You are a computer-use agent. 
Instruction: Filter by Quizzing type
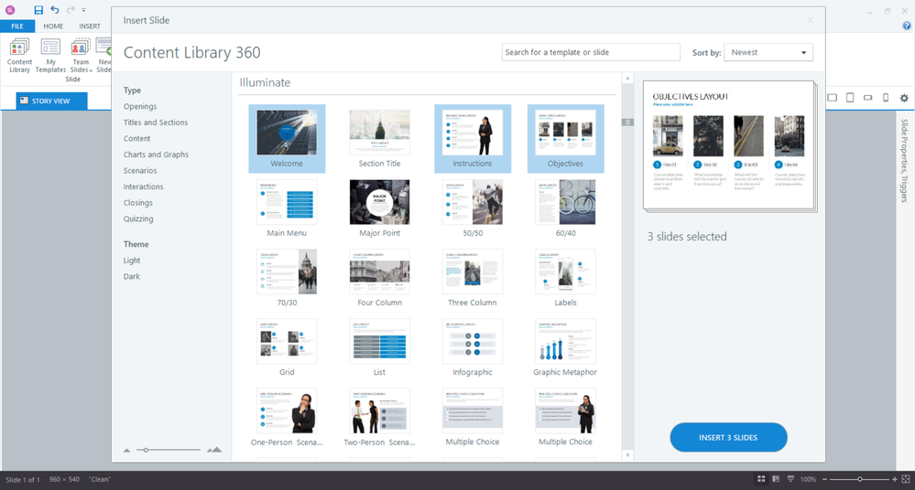[138, 219]
